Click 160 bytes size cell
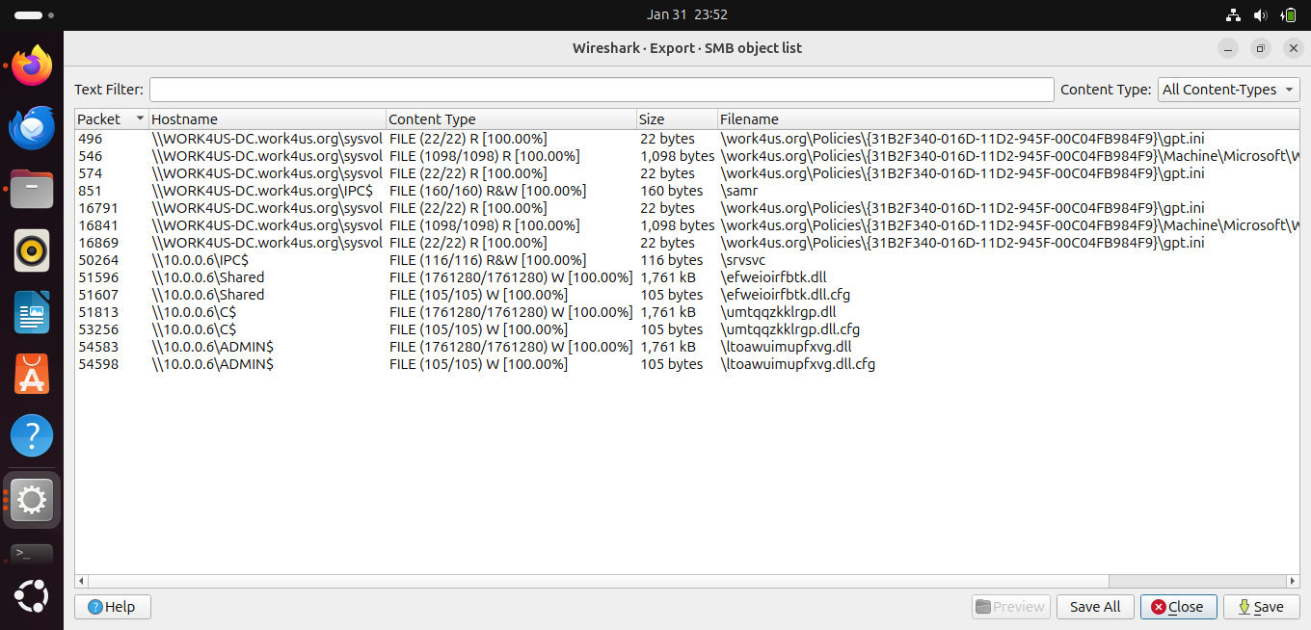The width and height of the screenshot is (1311, 630). click(x=672, y=191)
